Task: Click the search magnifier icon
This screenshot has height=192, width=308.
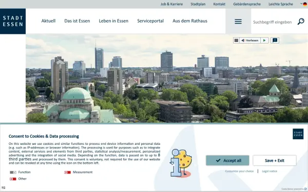Action: point(301,22)
